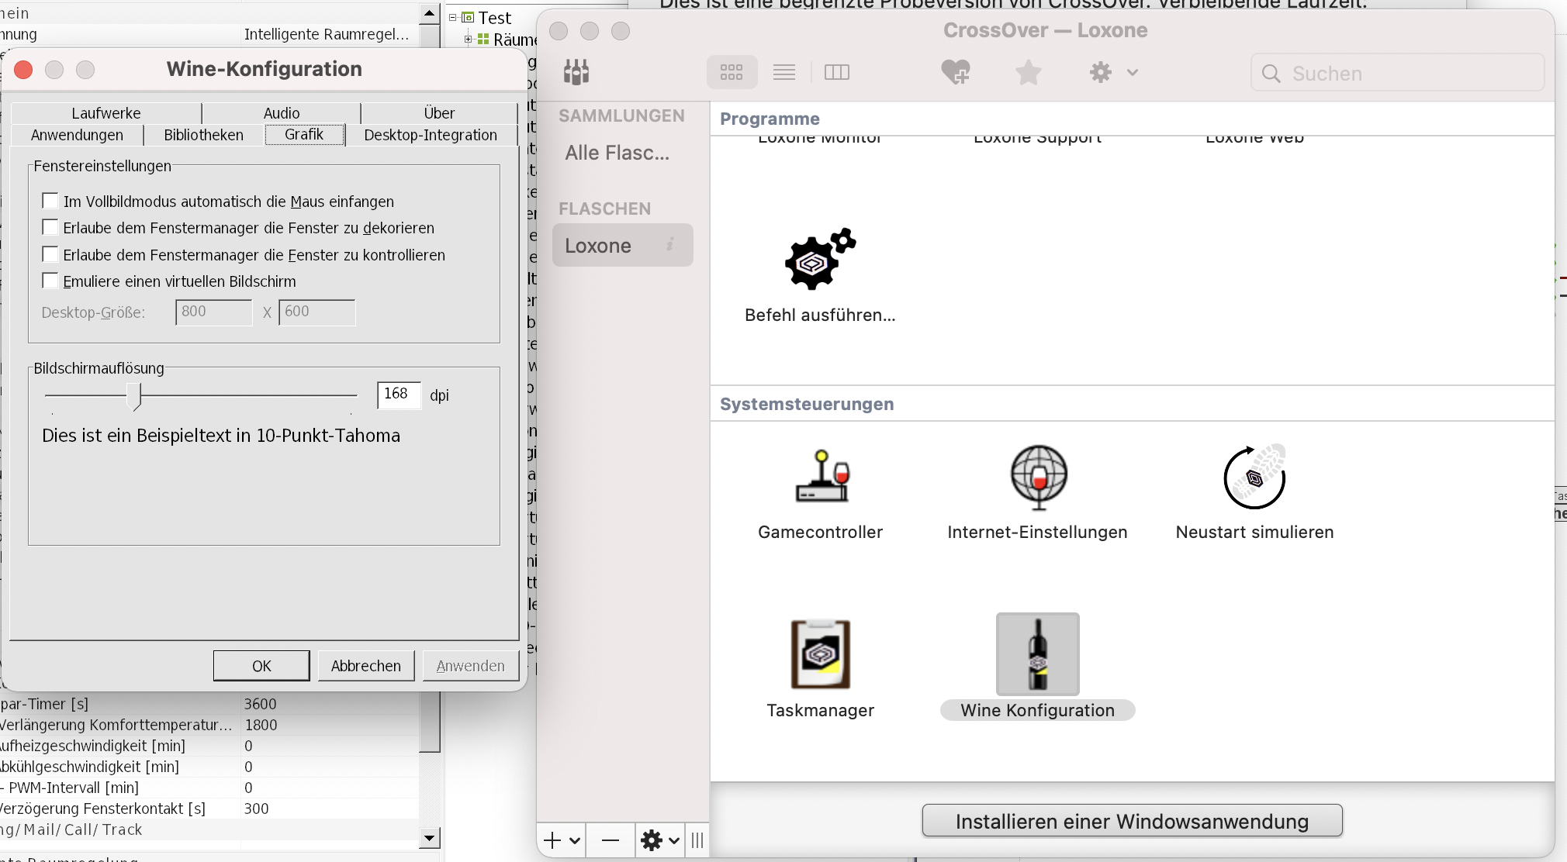Screen dimensions: 1567x862
Task: Select the Wine Konfiguration bottle icon
Action: [1038, 654]
